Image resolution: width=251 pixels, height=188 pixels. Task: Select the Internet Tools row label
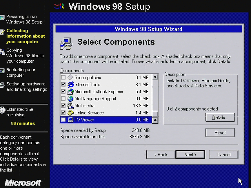pos(87,85)
